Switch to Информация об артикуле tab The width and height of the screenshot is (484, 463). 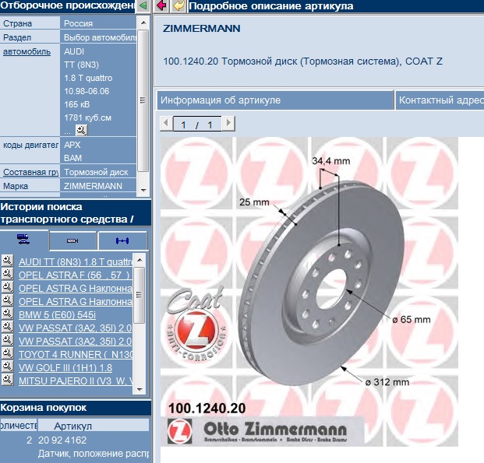(275, 100)
